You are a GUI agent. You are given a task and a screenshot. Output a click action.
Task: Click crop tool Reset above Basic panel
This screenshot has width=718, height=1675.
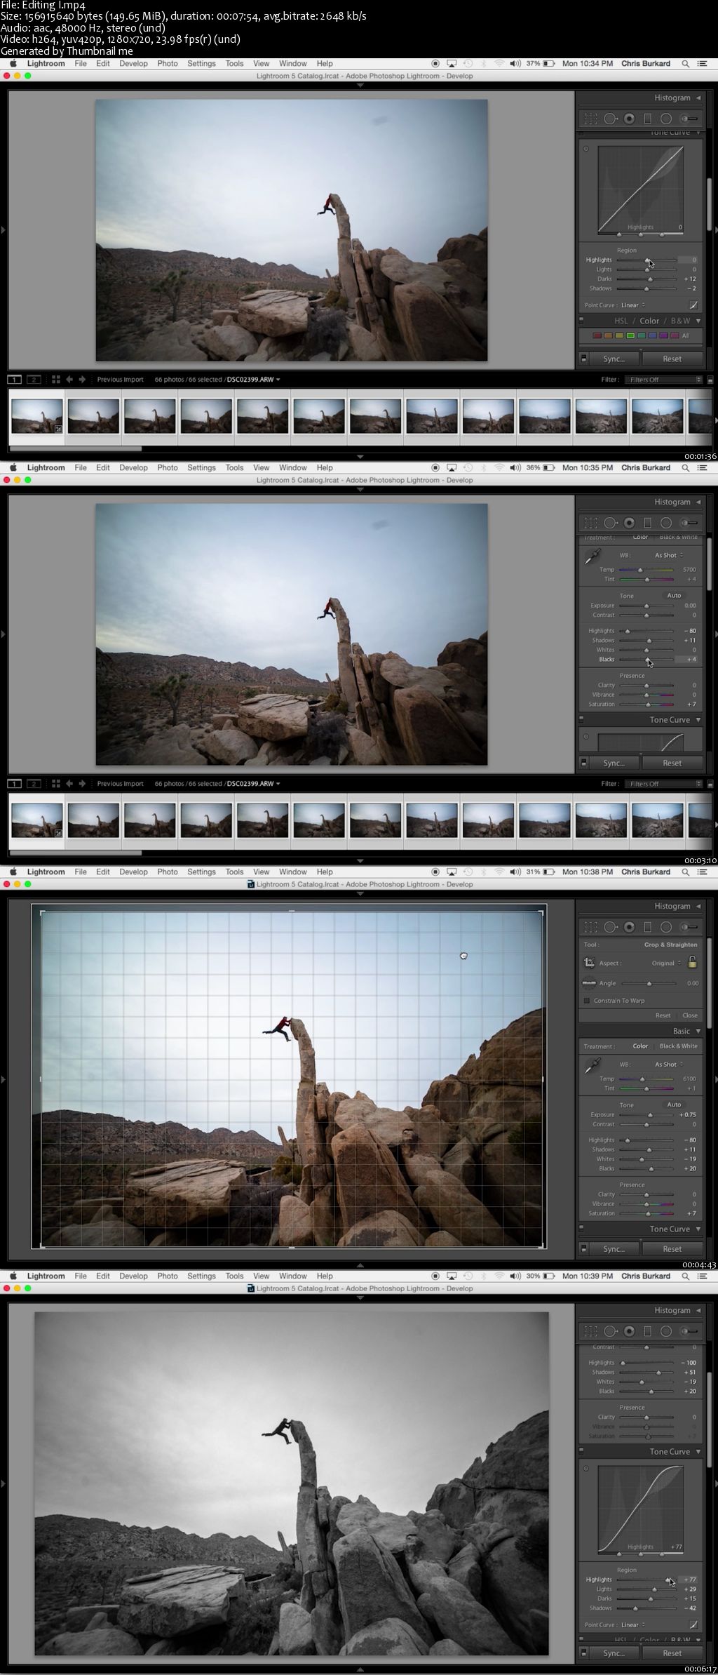point(663,1015)
